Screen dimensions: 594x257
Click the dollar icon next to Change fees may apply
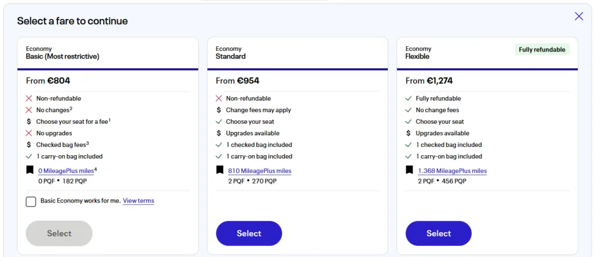[219, 110]
